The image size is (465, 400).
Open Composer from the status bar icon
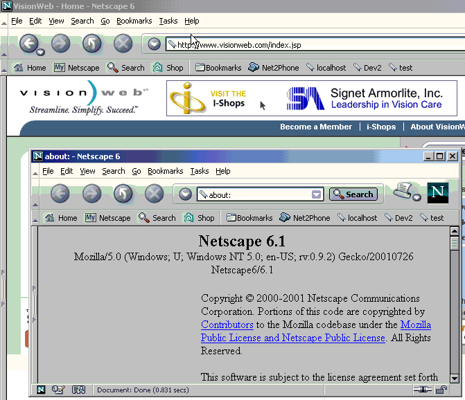78,390
